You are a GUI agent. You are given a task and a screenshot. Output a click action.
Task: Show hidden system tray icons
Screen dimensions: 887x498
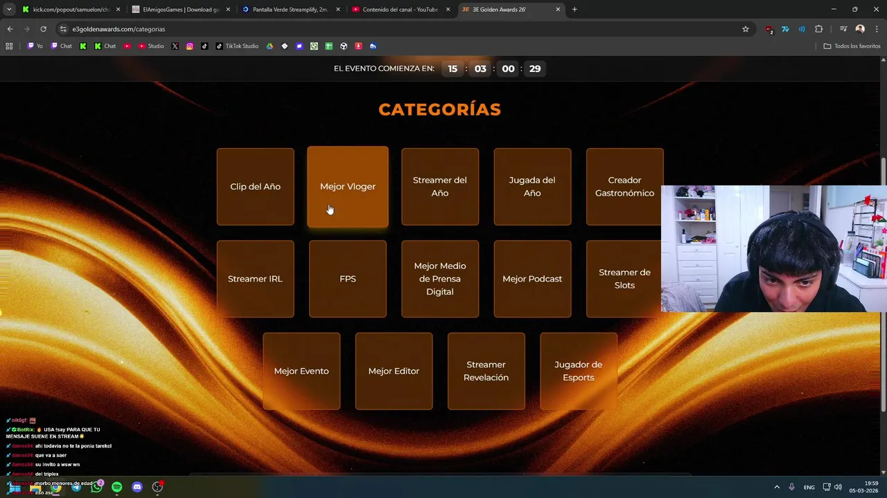(777, 488)
